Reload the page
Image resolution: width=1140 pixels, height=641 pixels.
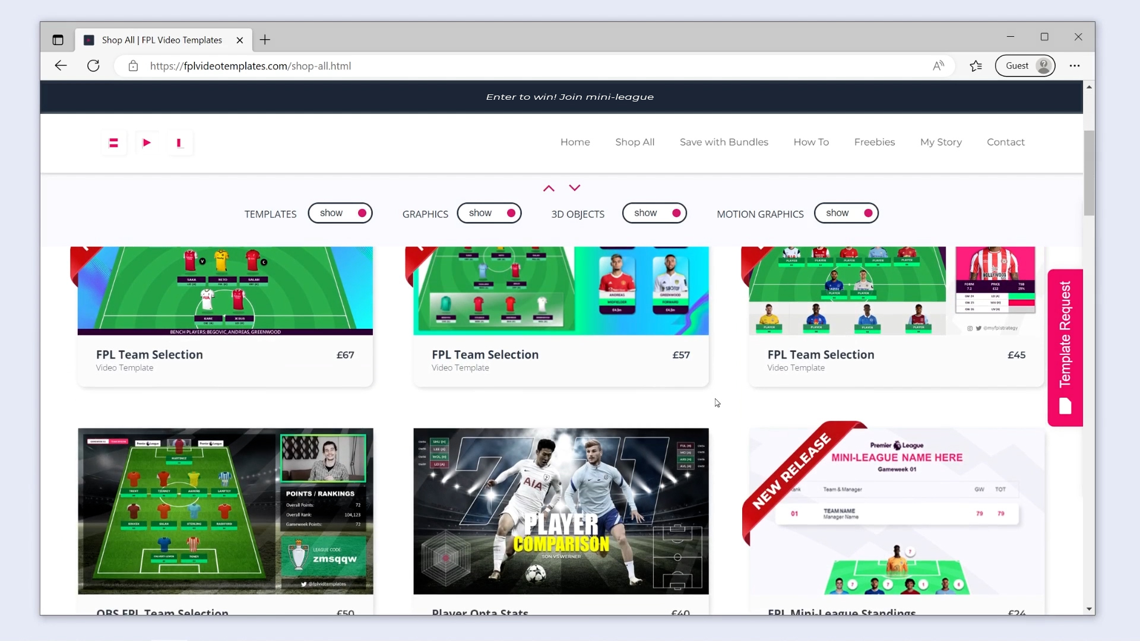[93, 65]
